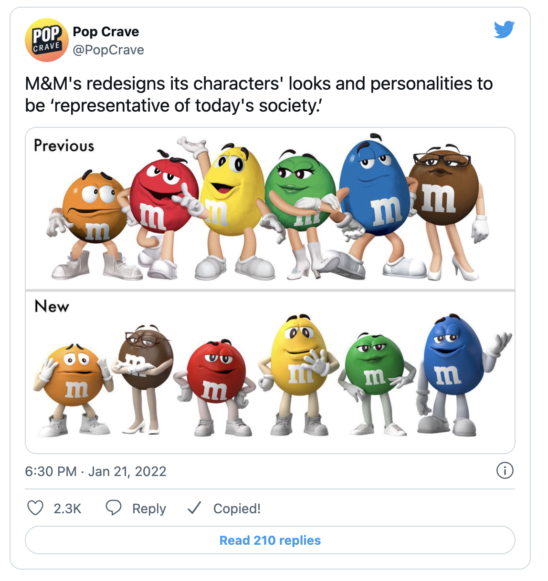
Task: Click the reply speech bubble icon
Action: (113, 508)
